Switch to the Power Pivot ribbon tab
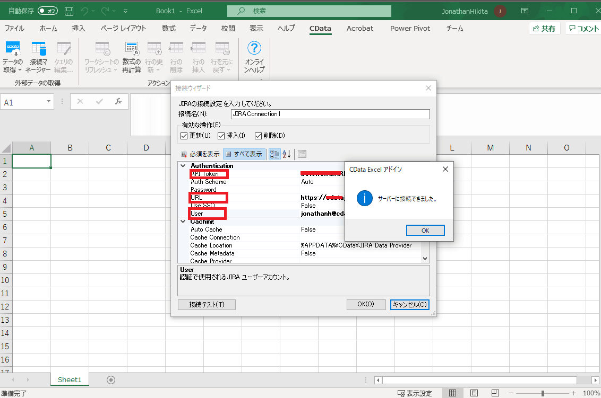601x398 pixels. point(410,29)
